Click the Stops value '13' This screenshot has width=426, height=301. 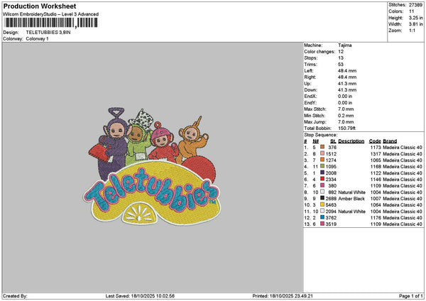point(341,58)
